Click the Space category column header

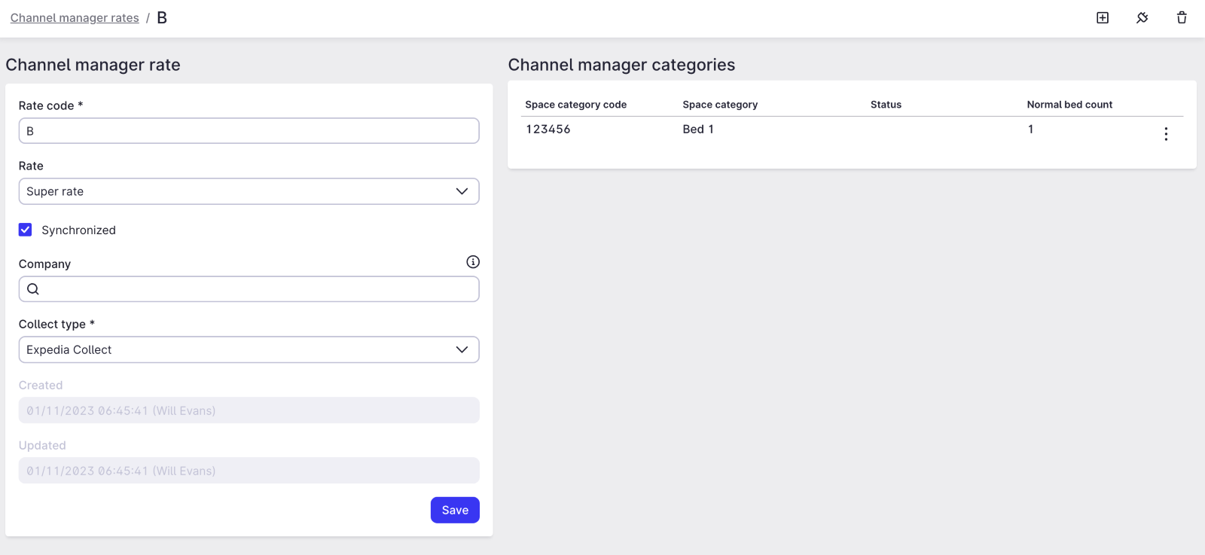[720, 105]
